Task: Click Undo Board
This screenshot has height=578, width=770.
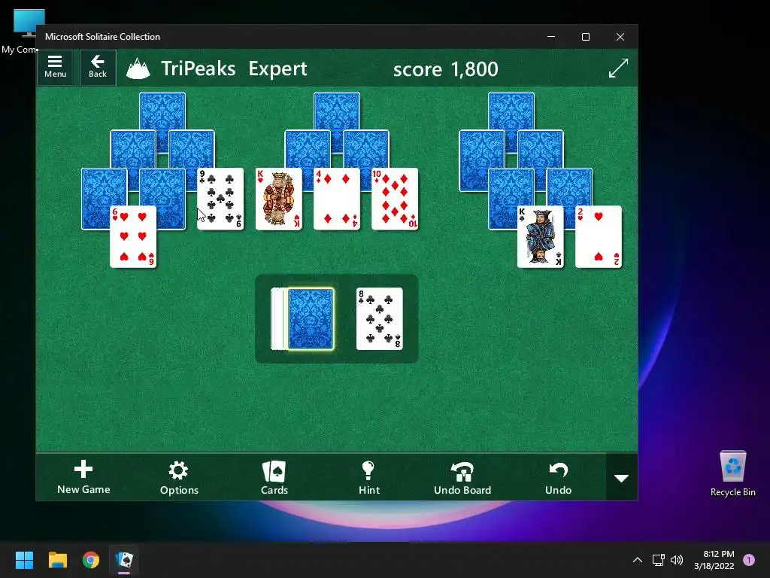Action: [x=462, y=477]
